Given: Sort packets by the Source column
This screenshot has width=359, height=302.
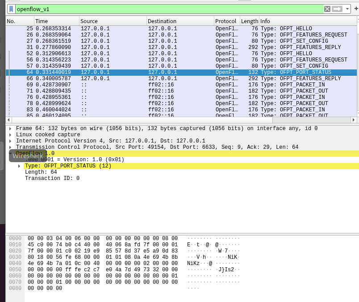Looking at the screenshot, I should coord(113,21).
